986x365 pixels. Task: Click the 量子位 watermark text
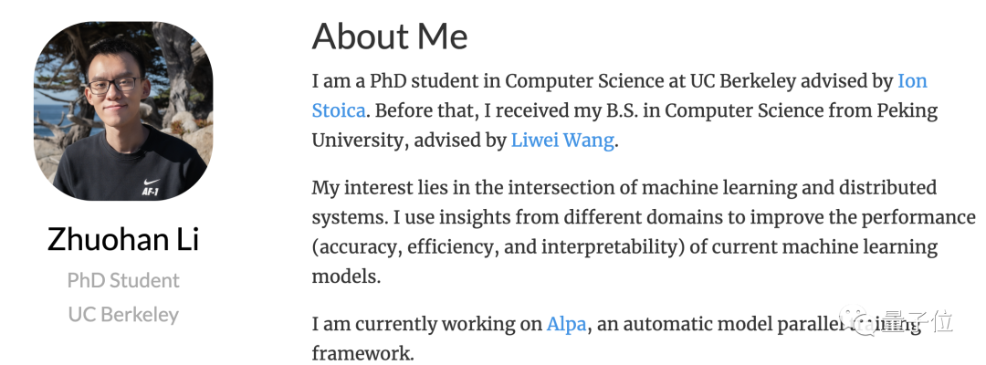(x=917, y=322)
